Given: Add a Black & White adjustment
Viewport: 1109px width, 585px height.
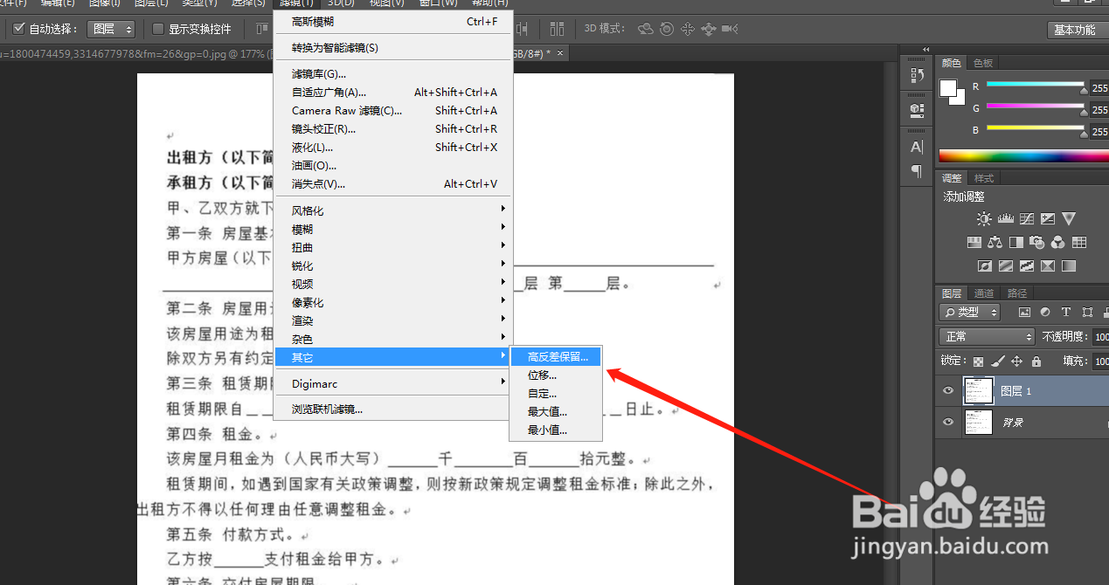Looking at the screenshot, I should tap(1015, 243).
